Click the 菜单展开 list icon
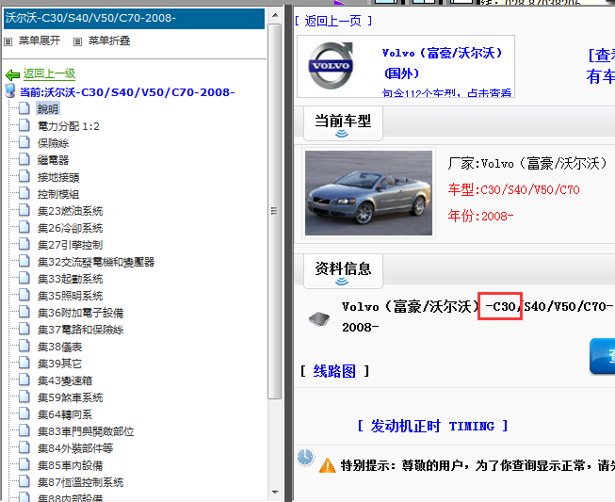This screenshot has width=615, height=502. coord(8,41)
